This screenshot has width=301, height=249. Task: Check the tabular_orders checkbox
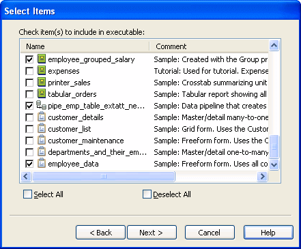(x=29, y=94)
